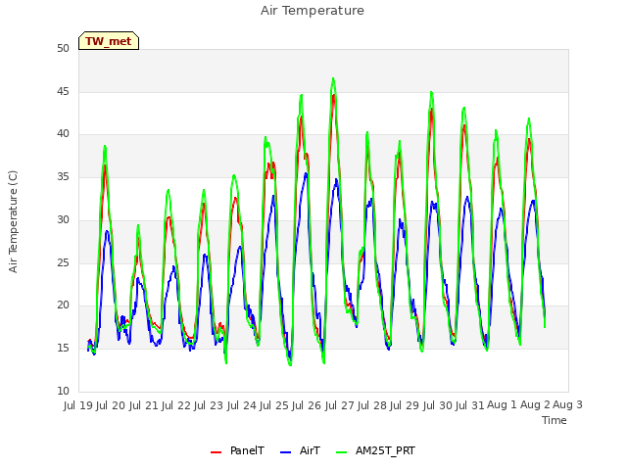This screenshot has height=470, width=627.
Task: Toggle the AM25T_PRT legend entry
Action: [375, 451]
